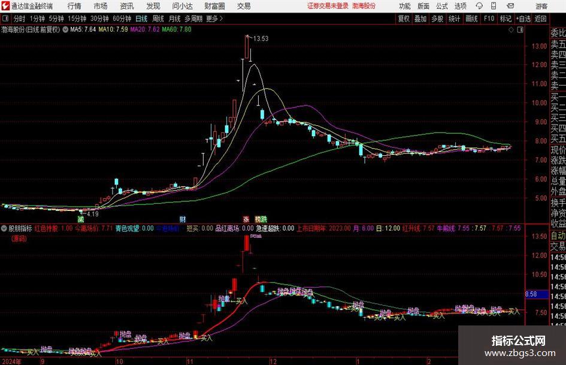Click the 标记 mark button
Viewport: 566px width, 365px height.
(506, 19)
